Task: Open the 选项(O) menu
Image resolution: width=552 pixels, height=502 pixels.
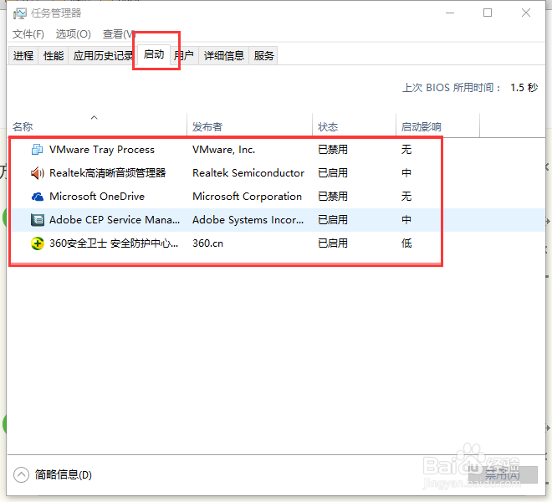Action: coord(74,34)
